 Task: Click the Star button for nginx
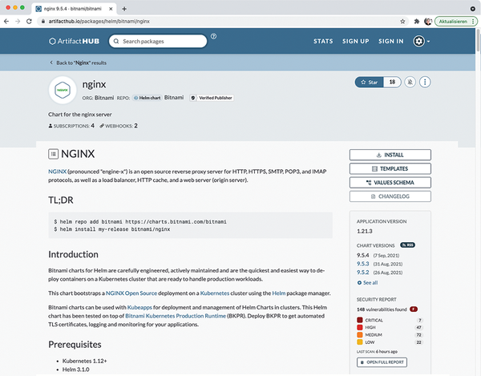coord(370,83)
